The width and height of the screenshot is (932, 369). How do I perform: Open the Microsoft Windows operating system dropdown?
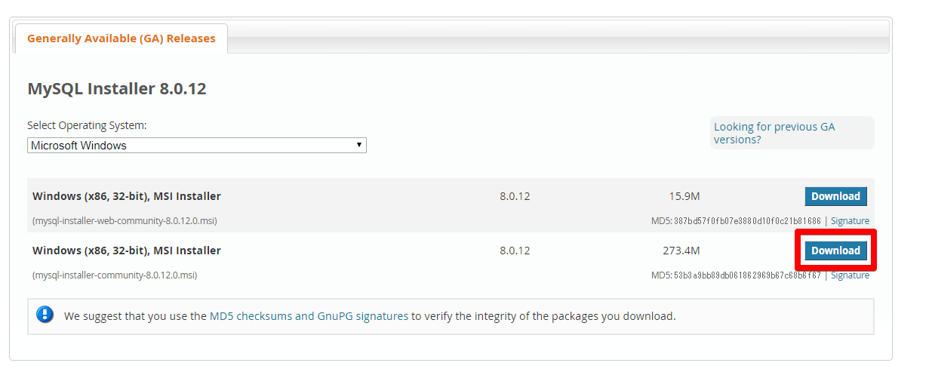tap(196, 146)
